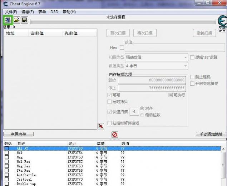Click the address table scroll up arrow
Image resolution: width=227 pixels, height=186 pixels.
coord(223,149)
